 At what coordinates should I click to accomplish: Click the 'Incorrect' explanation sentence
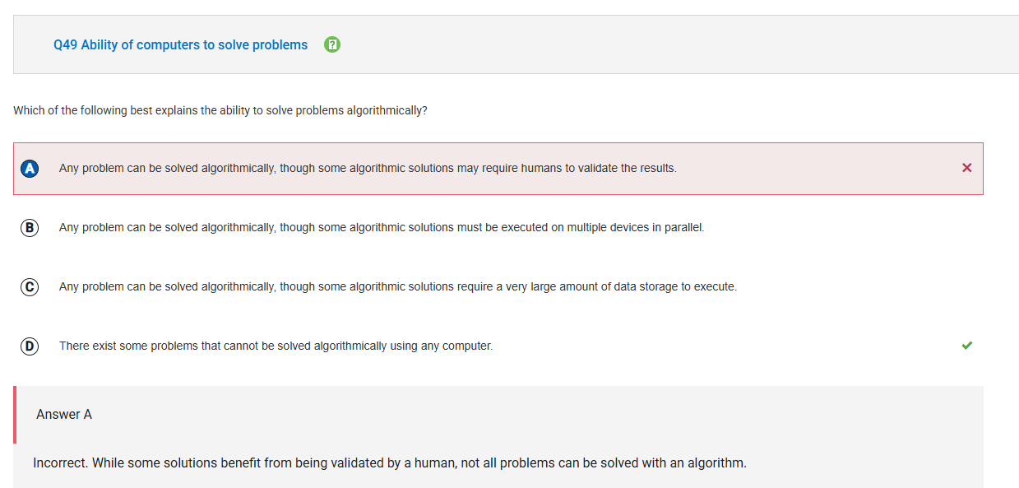coord(390,462)
